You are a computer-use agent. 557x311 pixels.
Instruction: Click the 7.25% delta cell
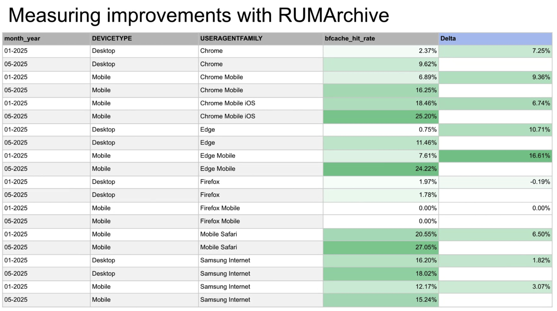click(x=495, y=51)
